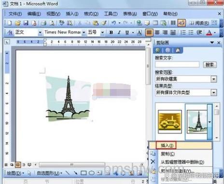Screen dimensions: 224x184
Task: Create a new blank document
Action: pos(10,23)
